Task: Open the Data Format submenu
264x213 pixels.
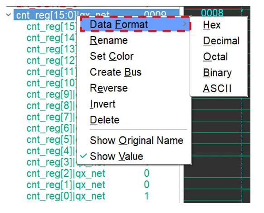Action: pyautogui.click(x=135, y=24)
